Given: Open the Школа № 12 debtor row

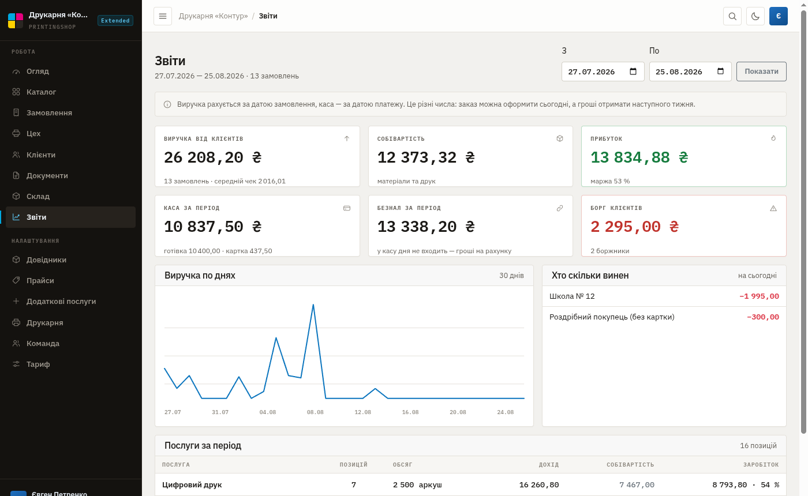Looking at the screenshot, I should 664,296.
